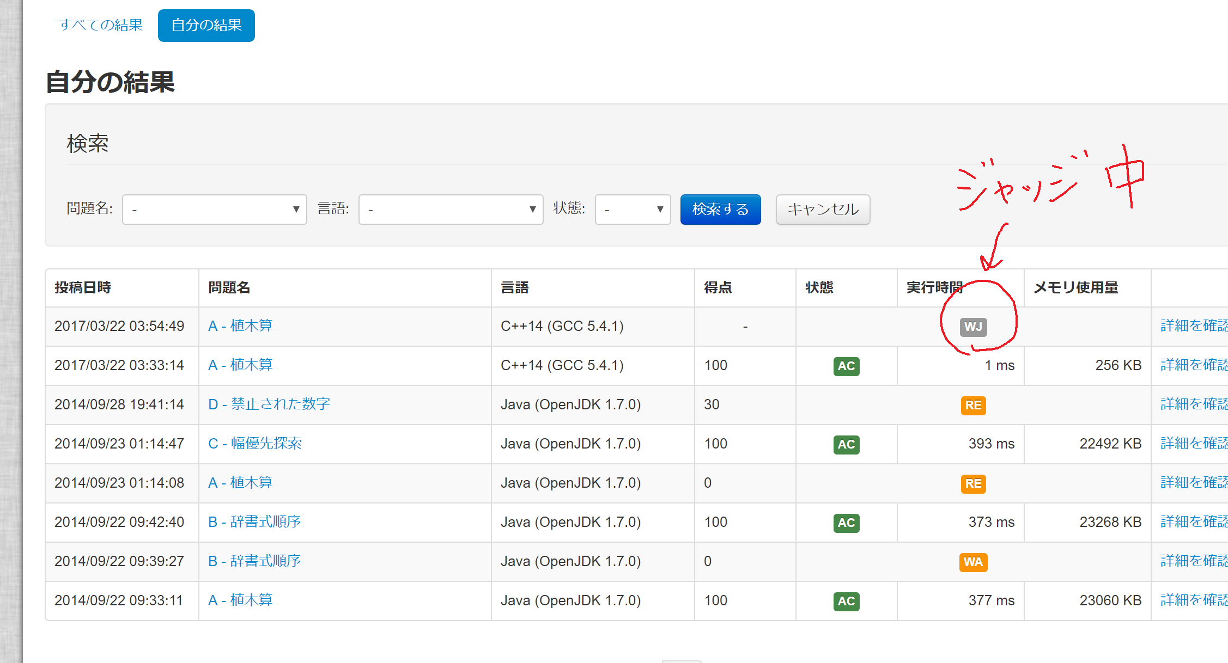View details of 2014/09/28 19:41:14 submission
1228x663 pixels.
(1194, 404)
